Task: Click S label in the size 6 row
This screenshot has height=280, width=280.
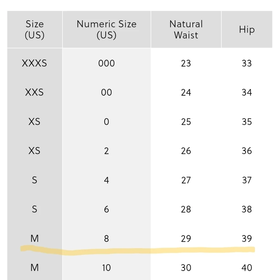Action: click(34, 209)
